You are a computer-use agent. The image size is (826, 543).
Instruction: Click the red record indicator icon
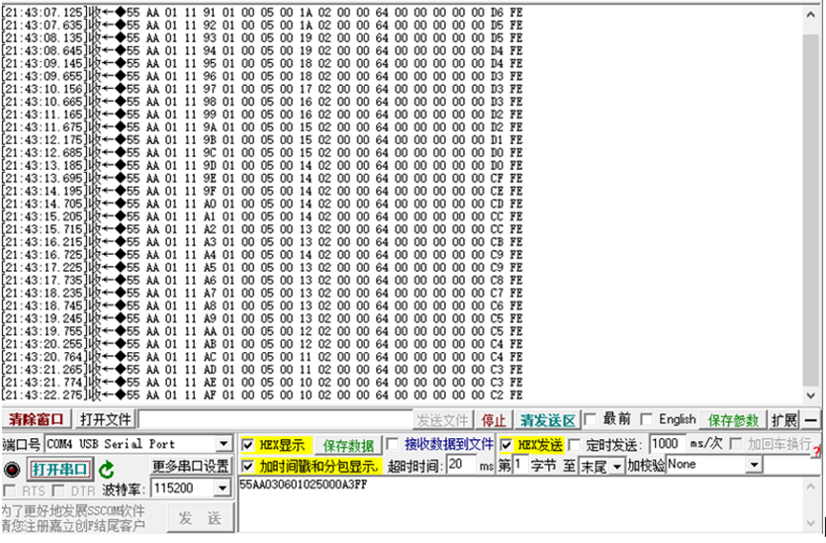pyautogui.click(x=11, y=469)
